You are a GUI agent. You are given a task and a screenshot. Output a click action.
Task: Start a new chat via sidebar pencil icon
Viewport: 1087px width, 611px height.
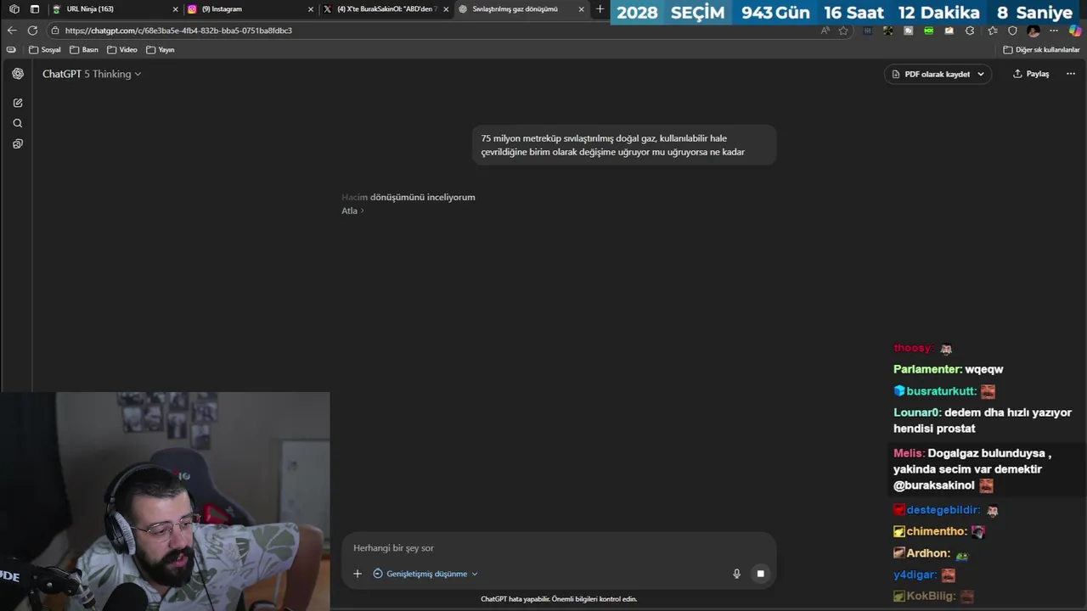pyautogui.click(x=18, y=103)
